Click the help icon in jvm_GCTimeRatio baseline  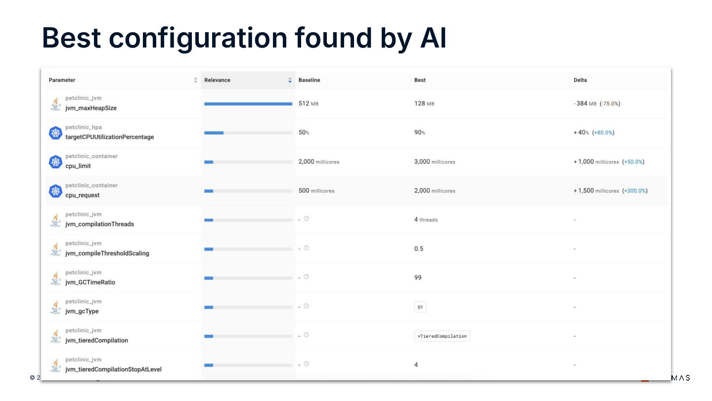(x=307, y=277)
